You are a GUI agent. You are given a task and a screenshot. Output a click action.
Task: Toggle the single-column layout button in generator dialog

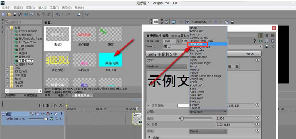(261, 35)
